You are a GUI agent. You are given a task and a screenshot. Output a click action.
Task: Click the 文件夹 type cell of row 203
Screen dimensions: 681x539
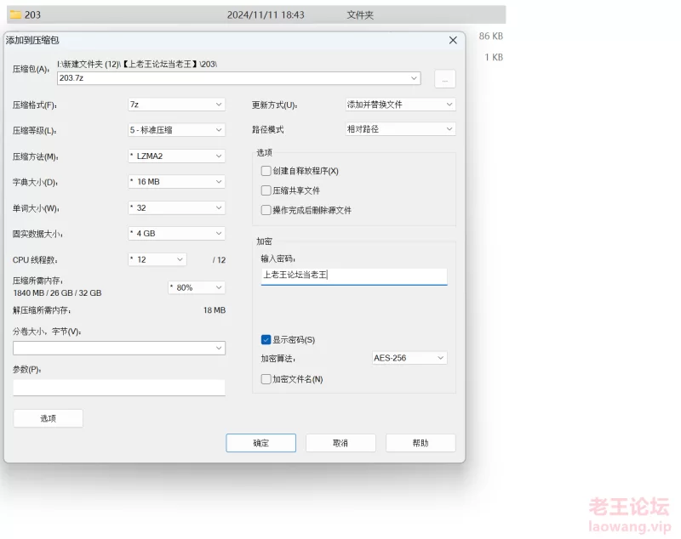(x=360, y=14)
